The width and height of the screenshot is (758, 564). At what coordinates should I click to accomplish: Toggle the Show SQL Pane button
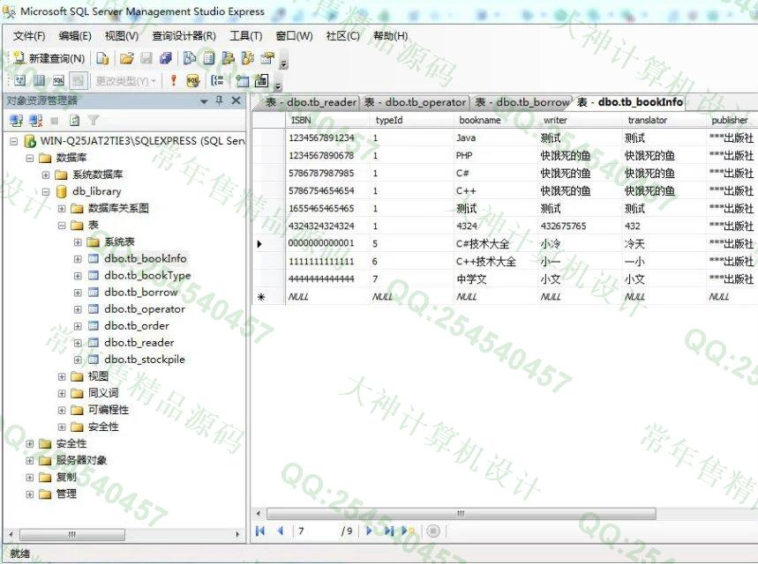(x=57, y=80)
